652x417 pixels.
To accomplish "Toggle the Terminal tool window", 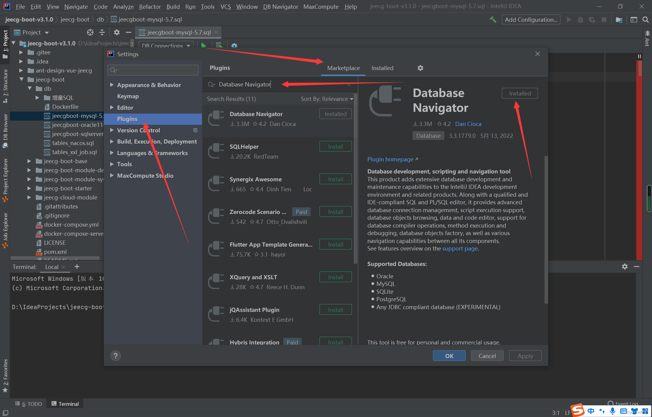I will (x=65, y=403).
